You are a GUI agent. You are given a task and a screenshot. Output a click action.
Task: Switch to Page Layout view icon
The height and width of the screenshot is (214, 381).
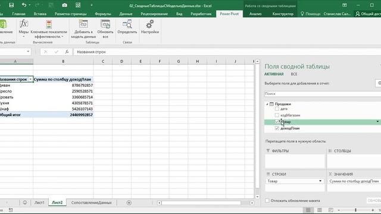(320, 210)
